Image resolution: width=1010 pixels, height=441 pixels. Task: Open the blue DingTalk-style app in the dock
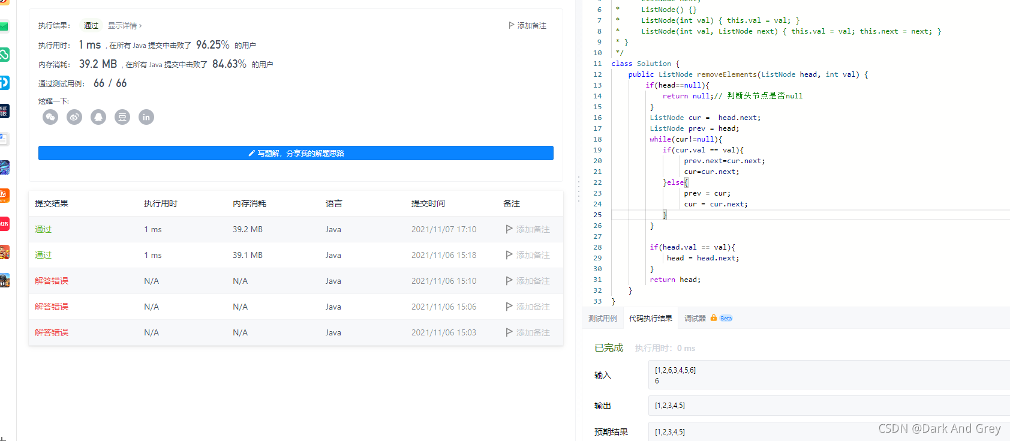click(x=4, y=83)
